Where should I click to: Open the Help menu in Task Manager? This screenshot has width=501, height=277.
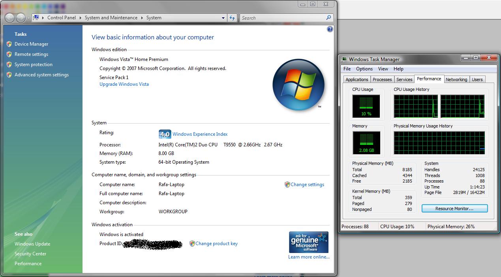pyautogui.click(x=398, y=69)
